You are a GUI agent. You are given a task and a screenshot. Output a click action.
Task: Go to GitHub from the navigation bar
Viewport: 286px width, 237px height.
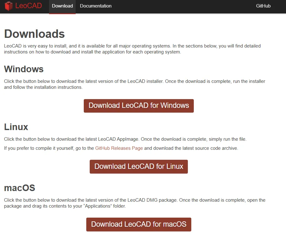coord(263,6)
